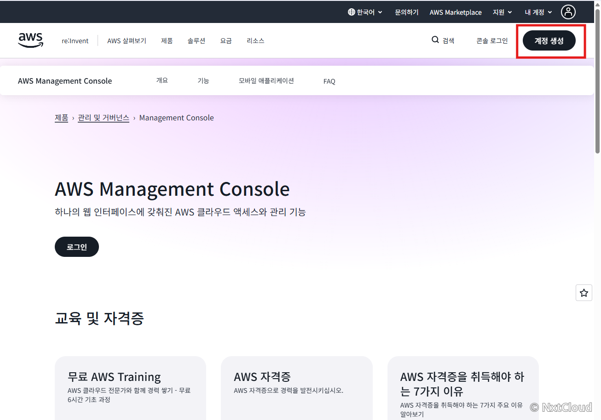601x420 pixels.
Task: Open the 자격증 7가지 이유 card
Action: pyautogui.click(x=463, y=388)
